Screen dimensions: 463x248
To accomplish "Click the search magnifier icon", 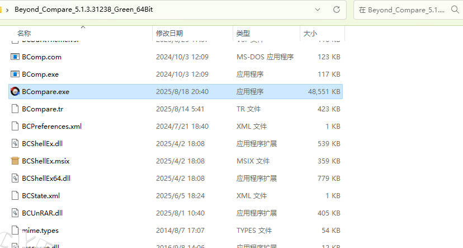I will click(x=455, y=10).
